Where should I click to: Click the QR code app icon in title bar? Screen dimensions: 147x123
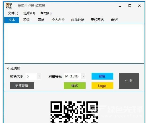tap(9, 6)
